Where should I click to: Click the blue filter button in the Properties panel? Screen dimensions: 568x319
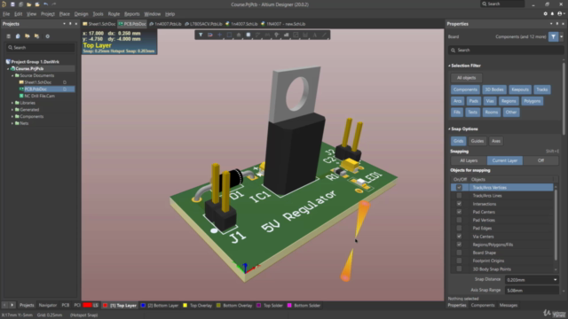pos(553,36)
